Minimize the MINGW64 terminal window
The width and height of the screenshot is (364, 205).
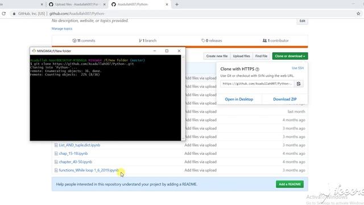point(155,51)
